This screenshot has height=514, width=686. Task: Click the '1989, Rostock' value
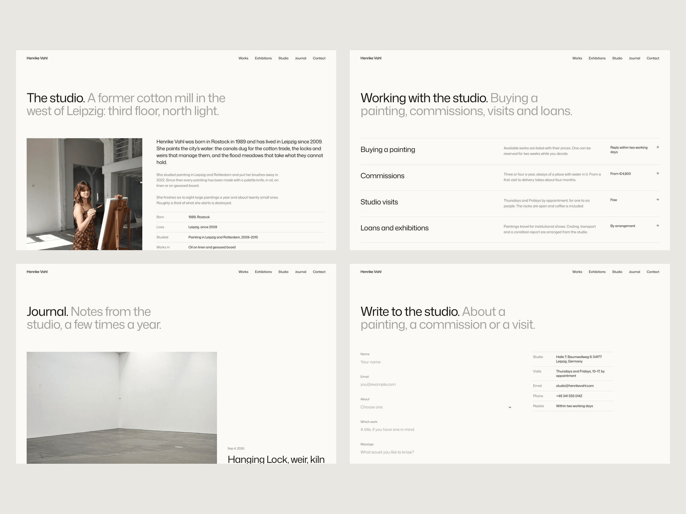(199, 217)
